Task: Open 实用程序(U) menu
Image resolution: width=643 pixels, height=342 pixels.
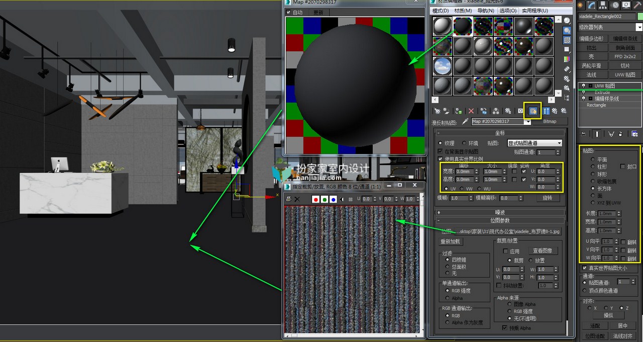Action: [x=535, y=11]
